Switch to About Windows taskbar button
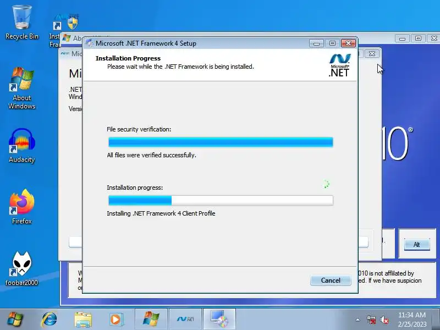 (151, 320)
